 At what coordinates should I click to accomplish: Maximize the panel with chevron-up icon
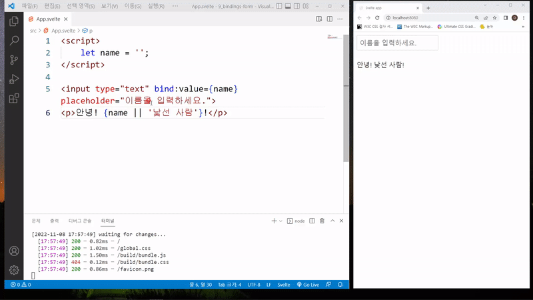332,221
